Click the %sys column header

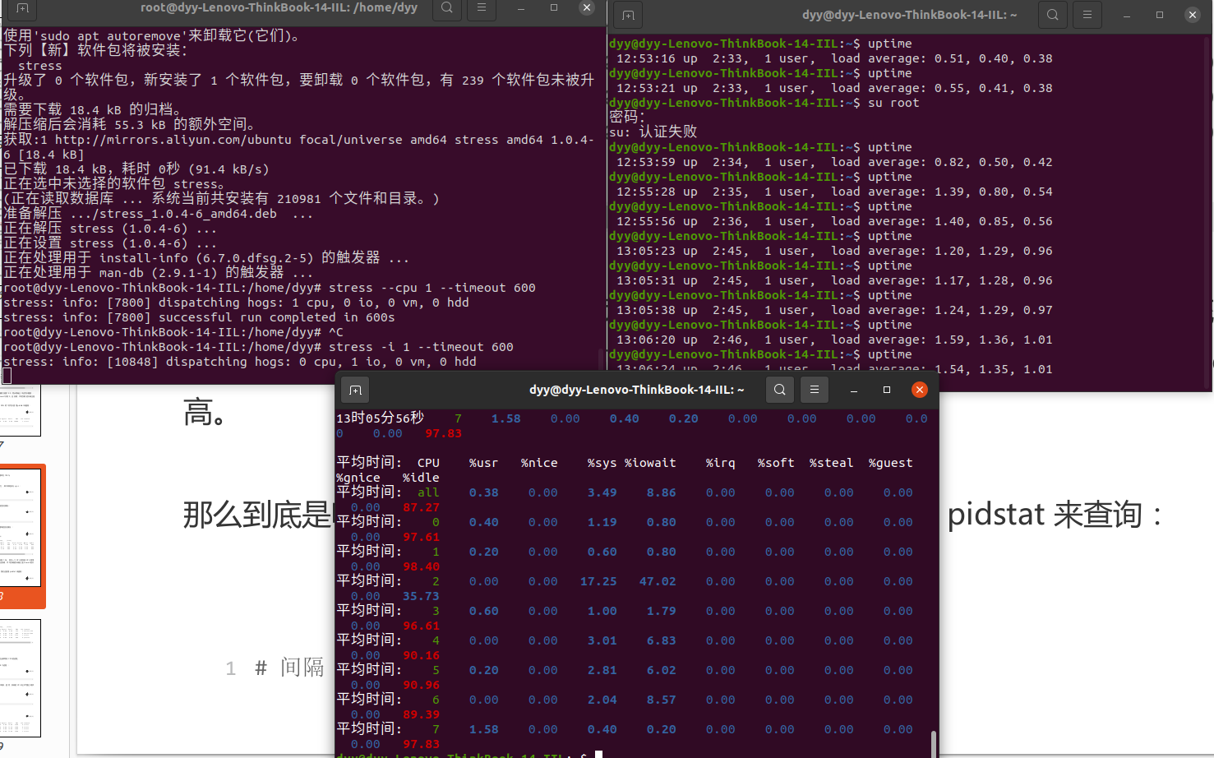click(602, 463)
